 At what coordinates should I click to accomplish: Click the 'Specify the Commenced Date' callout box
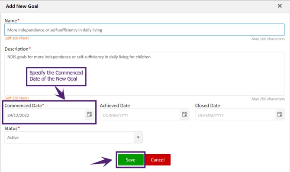click(x=56, y=76)
